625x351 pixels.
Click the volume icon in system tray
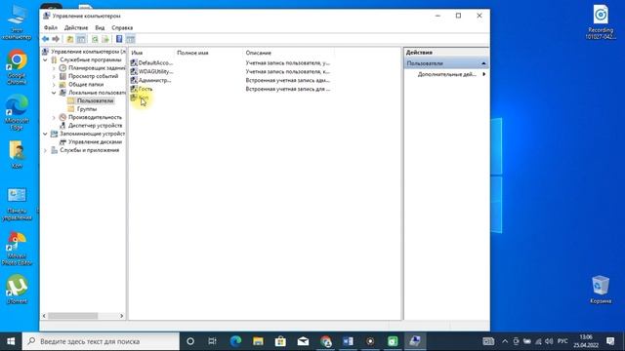(549, 341)
